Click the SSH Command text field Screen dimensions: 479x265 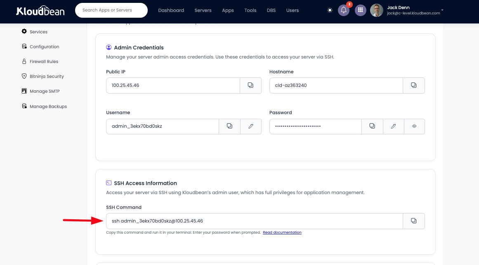(x=254, y=221)
